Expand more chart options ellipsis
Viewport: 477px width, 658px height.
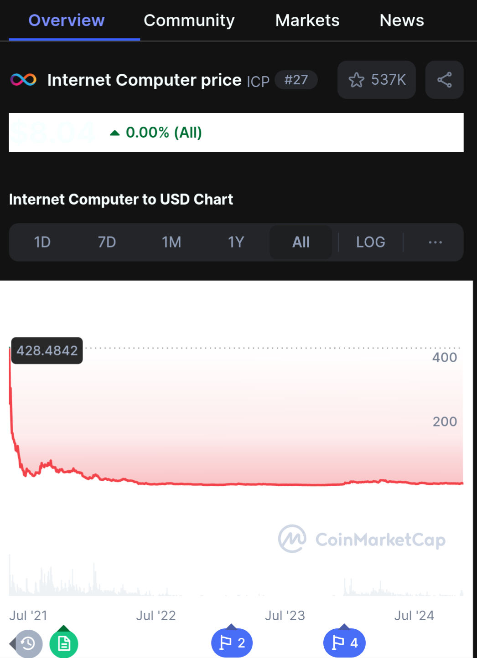click(435, 242)
